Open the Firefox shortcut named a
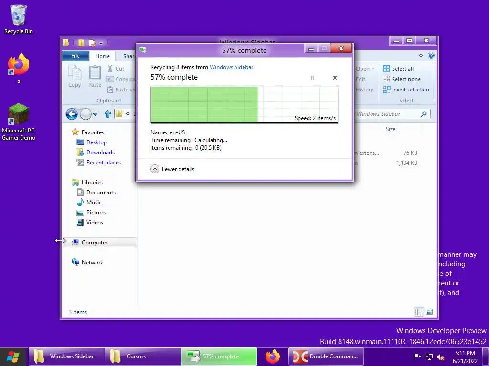 (19, 69)
